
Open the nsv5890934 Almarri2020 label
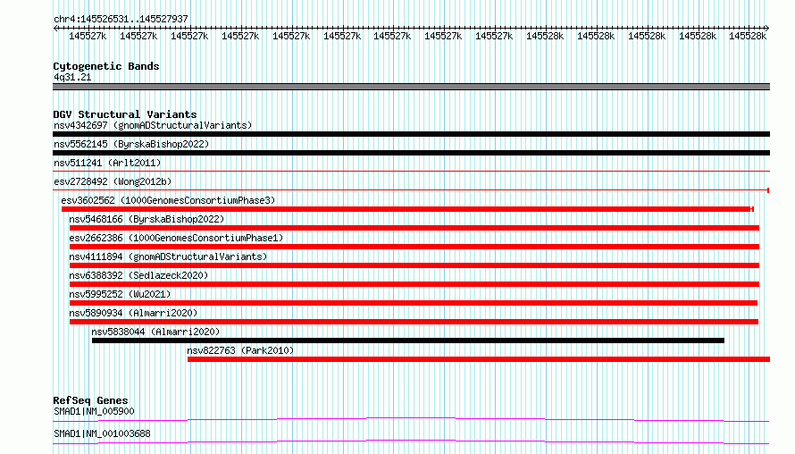point(133,313)
